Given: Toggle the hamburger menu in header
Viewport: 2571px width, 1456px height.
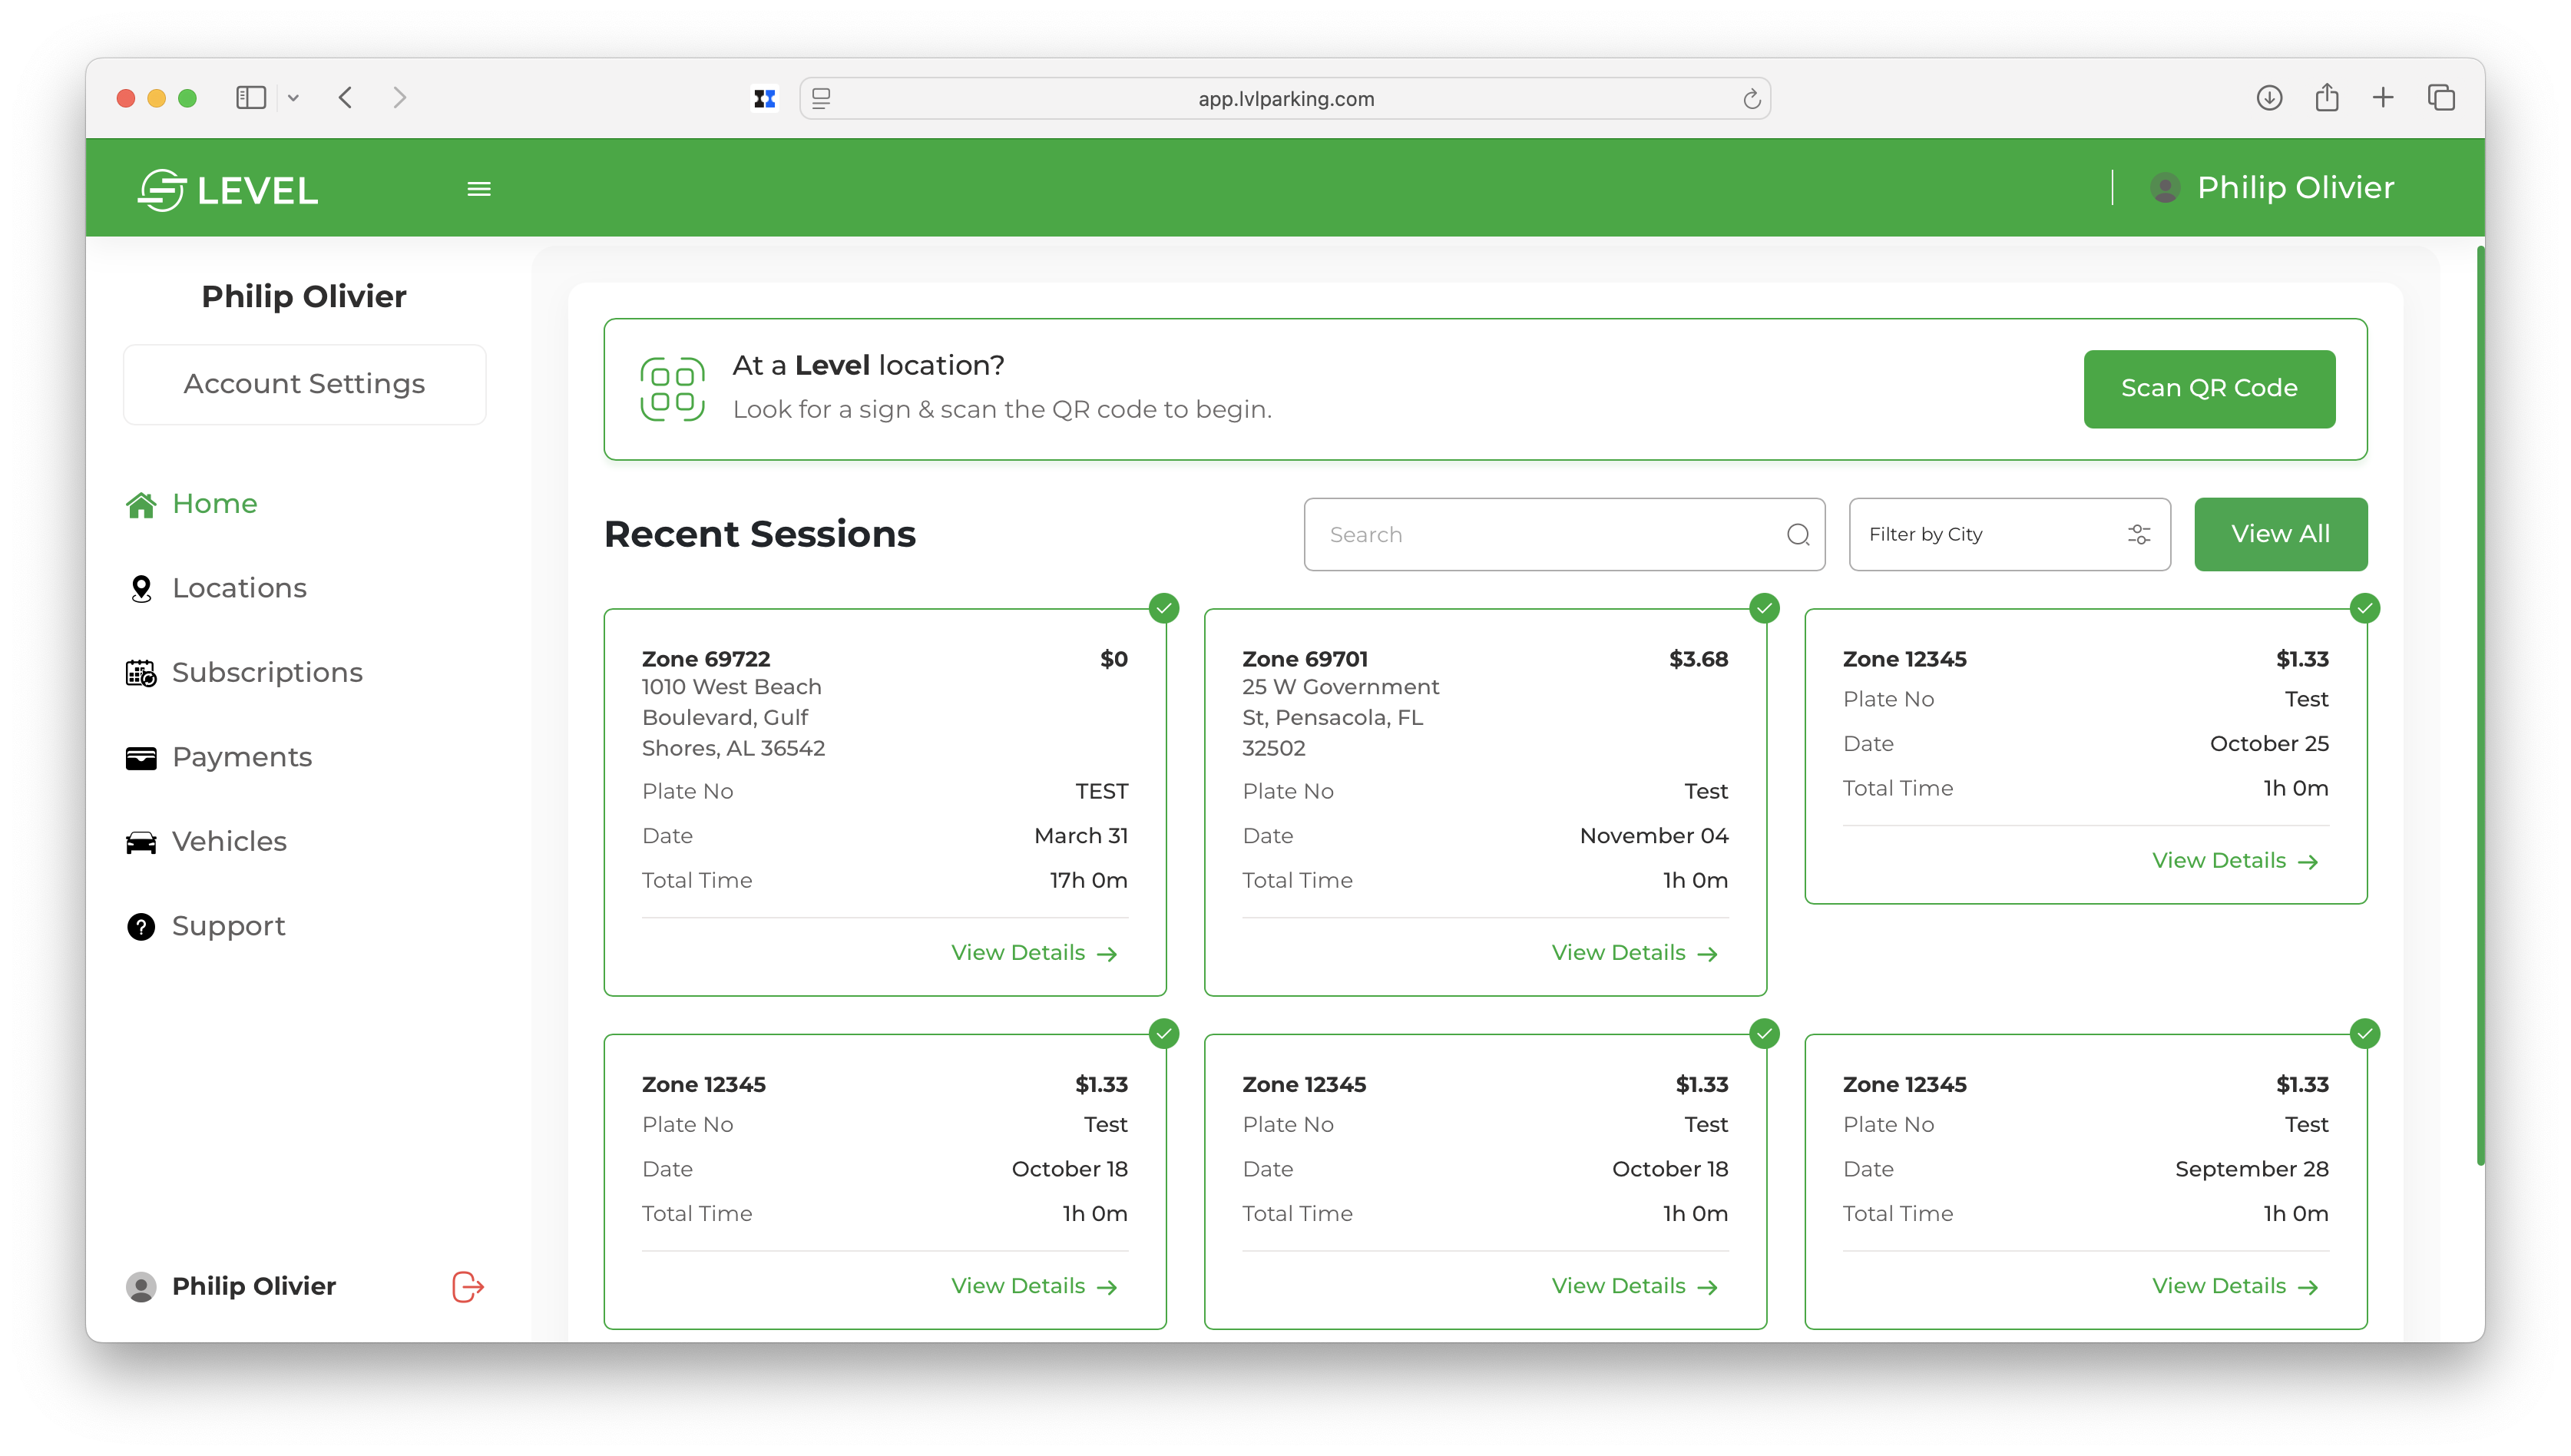Looking at the screenshot, I should coord(479,189).
